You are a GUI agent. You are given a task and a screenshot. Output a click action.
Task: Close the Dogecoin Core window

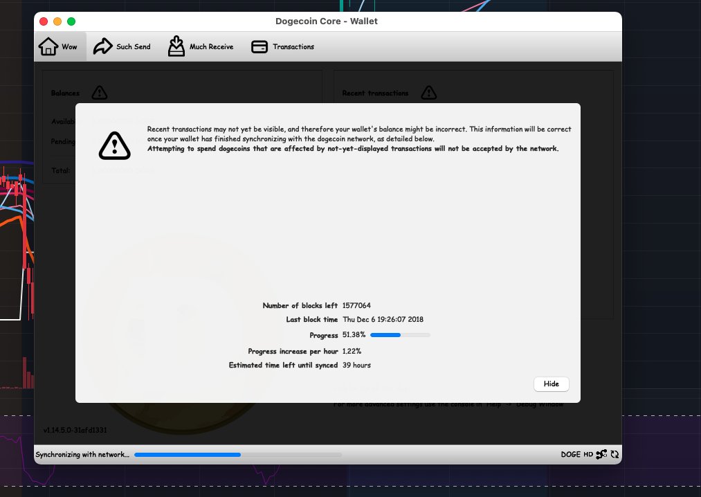pos(44,21)
